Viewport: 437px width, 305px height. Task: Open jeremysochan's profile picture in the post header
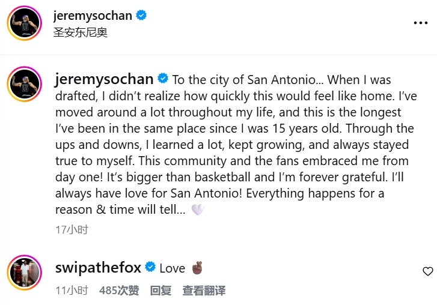point(24,23)
